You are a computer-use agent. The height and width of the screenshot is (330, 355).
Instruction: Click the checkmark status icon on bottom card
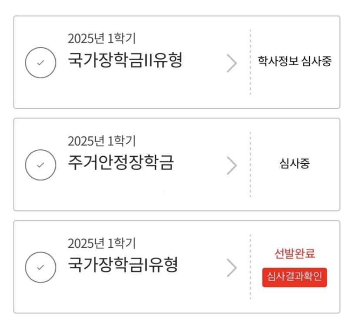point(40,266)
